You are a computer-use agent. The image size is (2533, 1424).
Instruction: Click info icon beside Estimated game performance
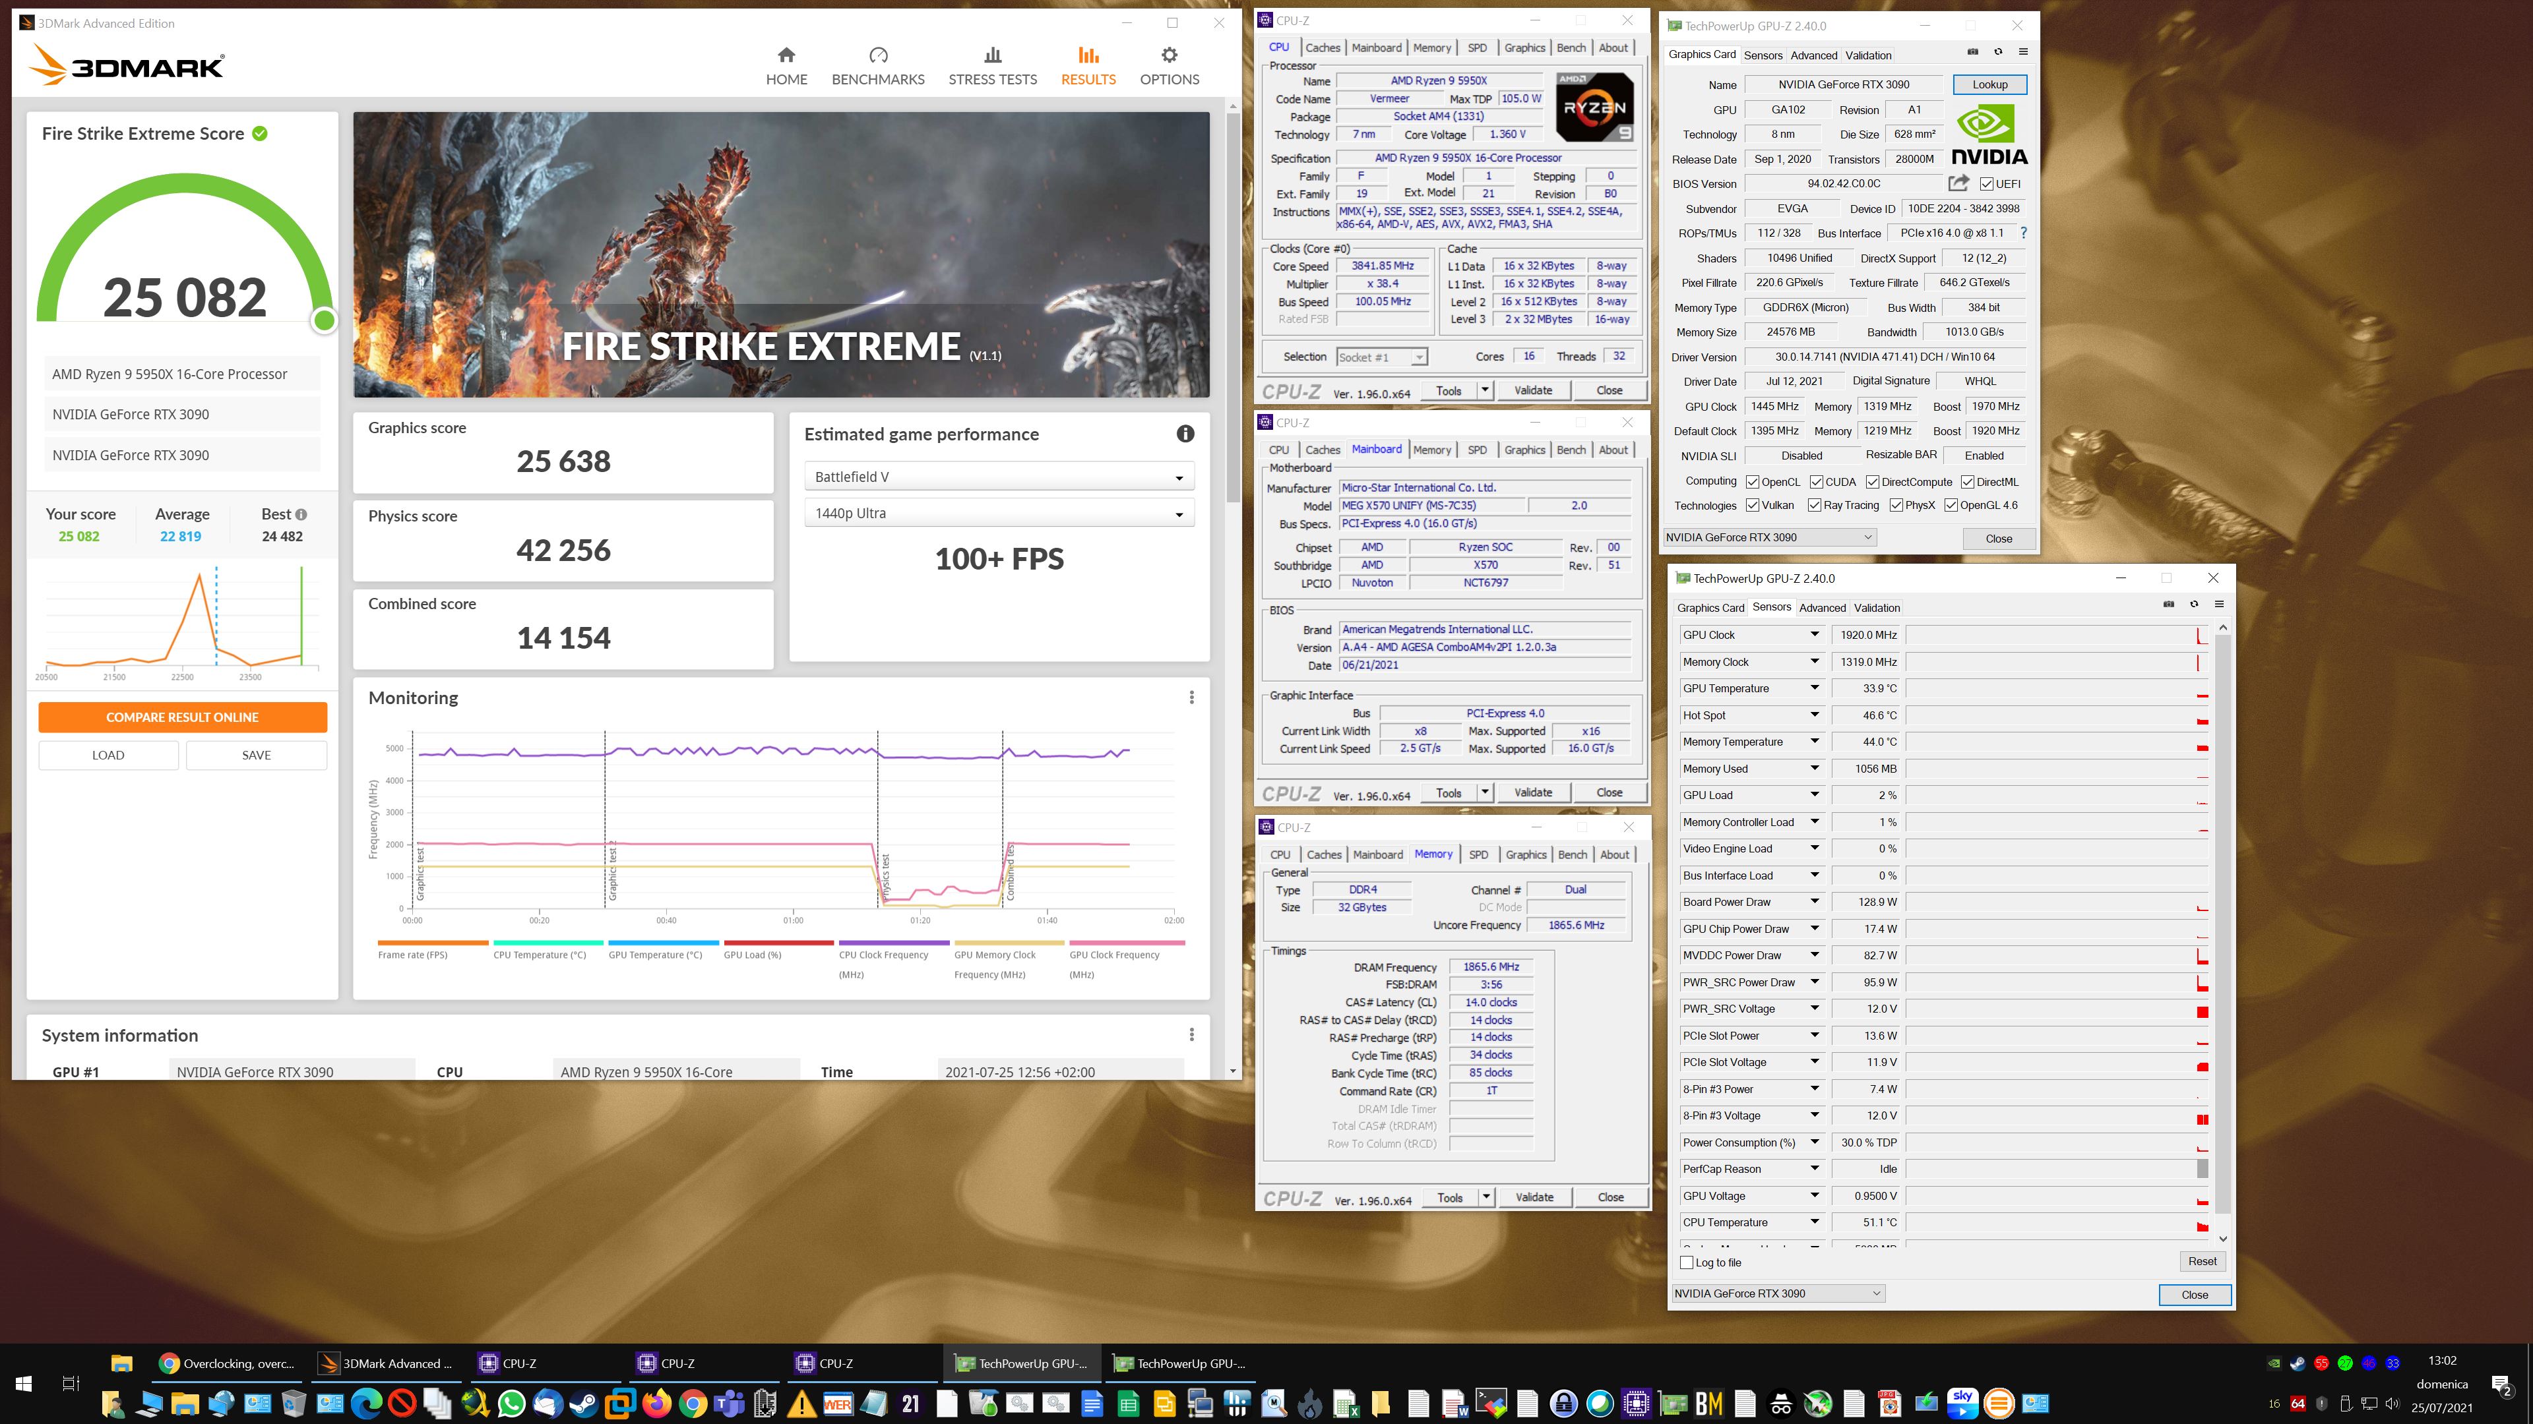[x=1185, y=433]
